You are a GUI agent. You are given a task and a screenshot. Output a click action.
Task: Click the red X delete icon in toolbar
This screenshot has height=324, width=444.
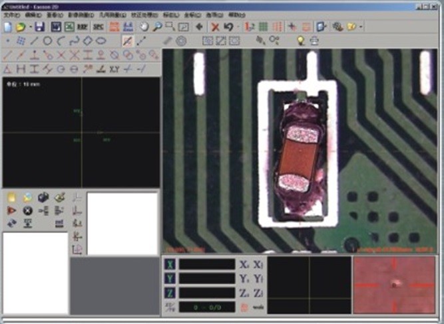(215, 27)
